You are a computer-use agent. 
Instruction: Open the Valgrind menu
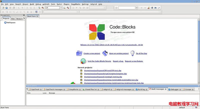coord(93,4)
